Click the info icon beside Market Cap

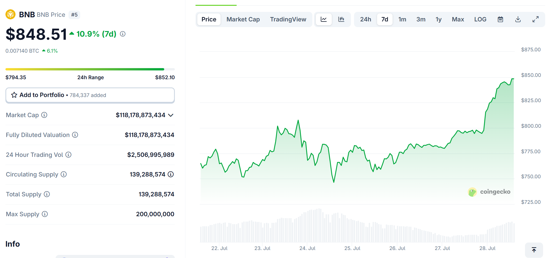[x=44, y=115]
